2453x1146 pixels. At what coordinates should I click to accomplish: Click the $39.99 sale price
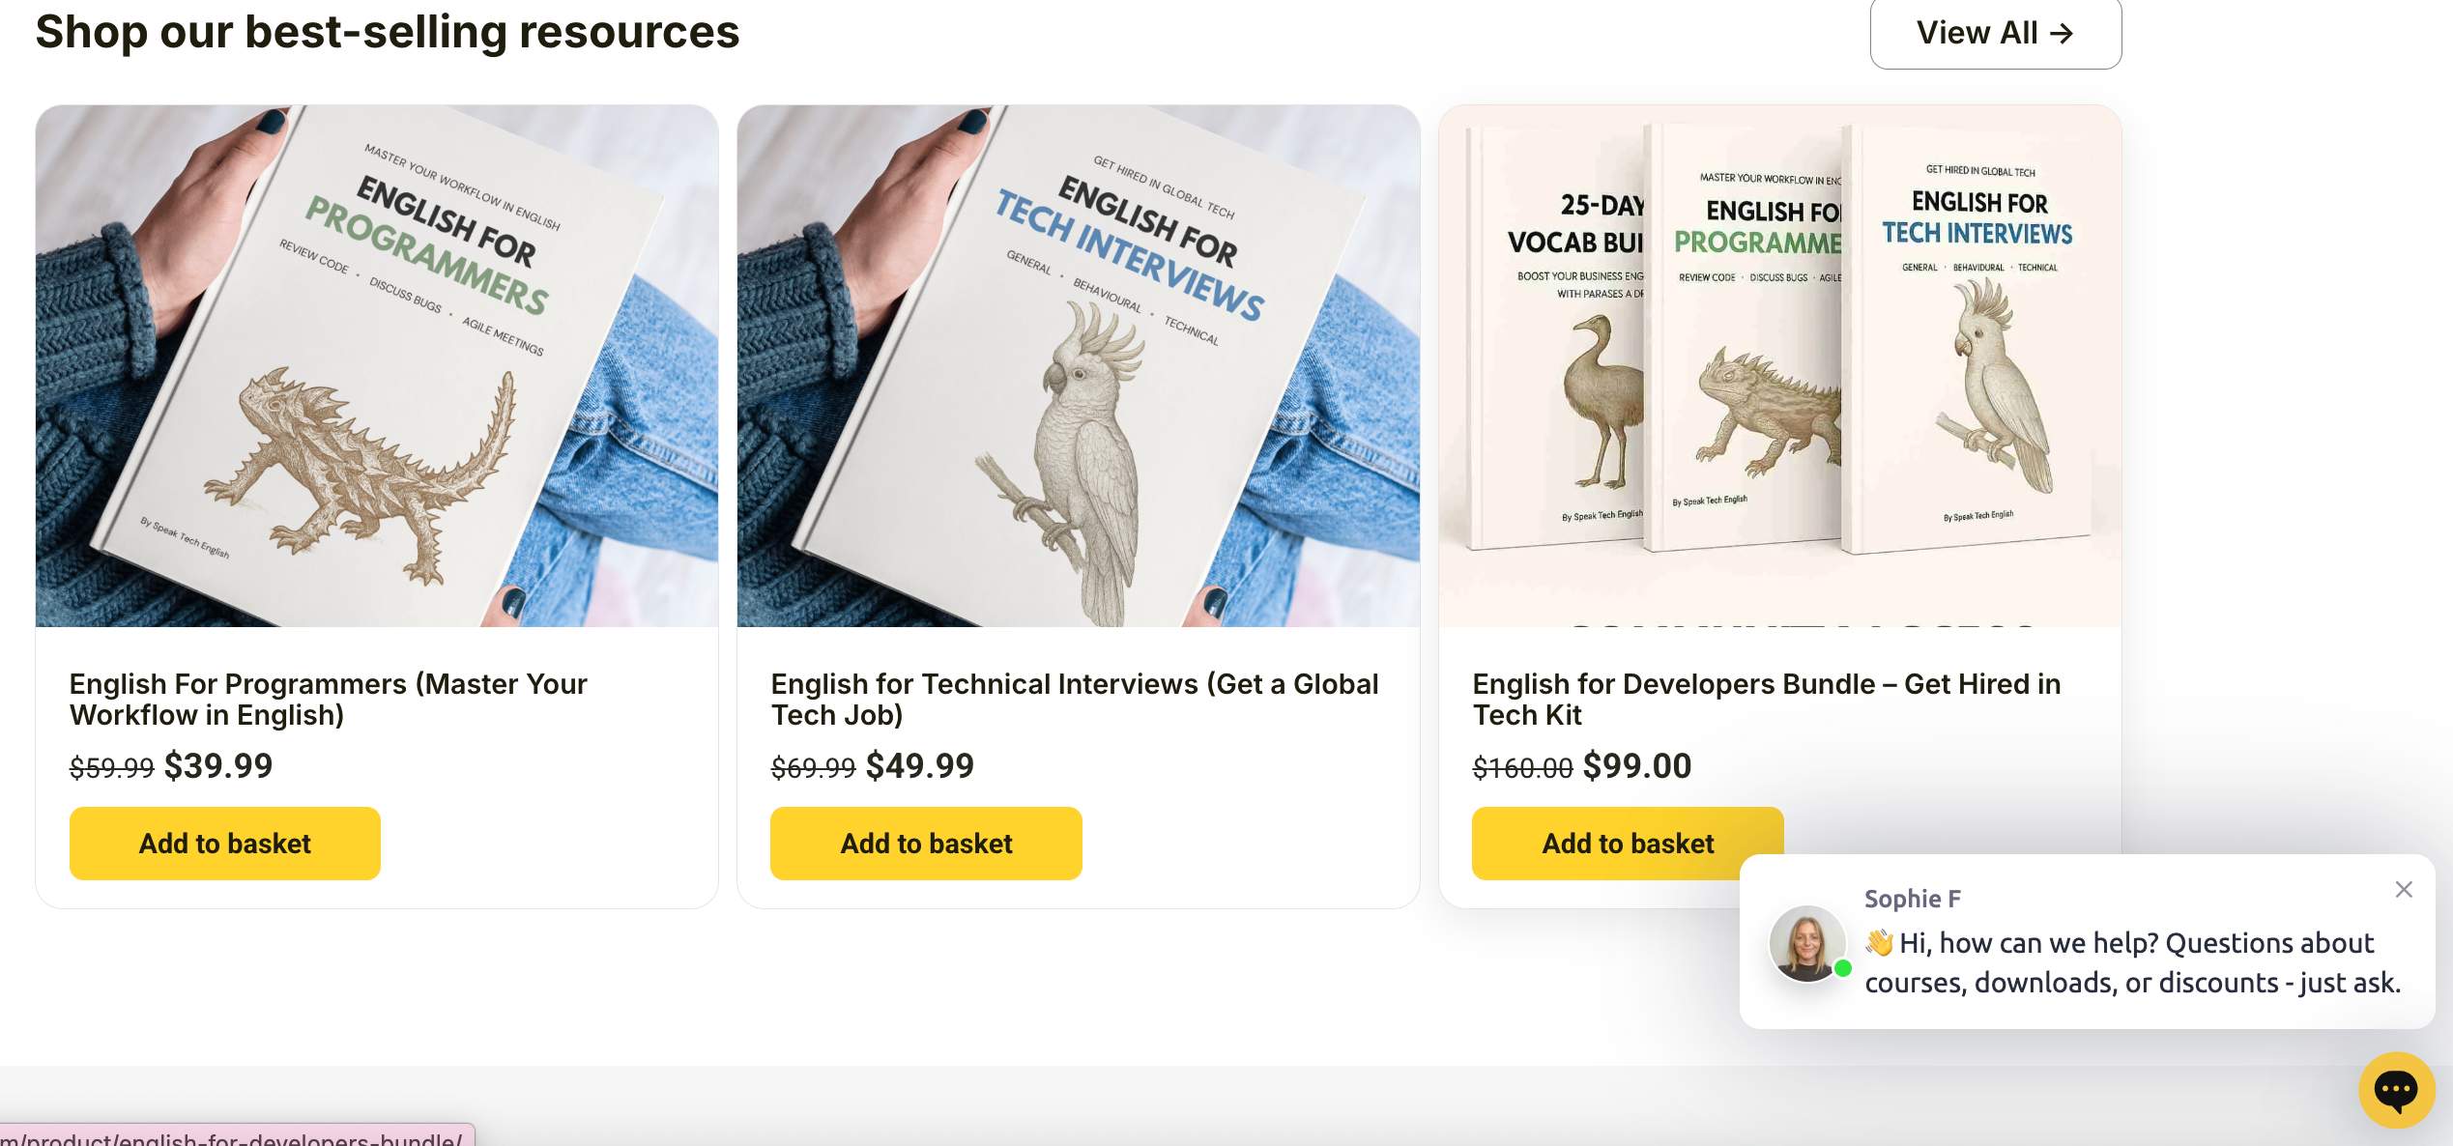click(x=218, y=766)
